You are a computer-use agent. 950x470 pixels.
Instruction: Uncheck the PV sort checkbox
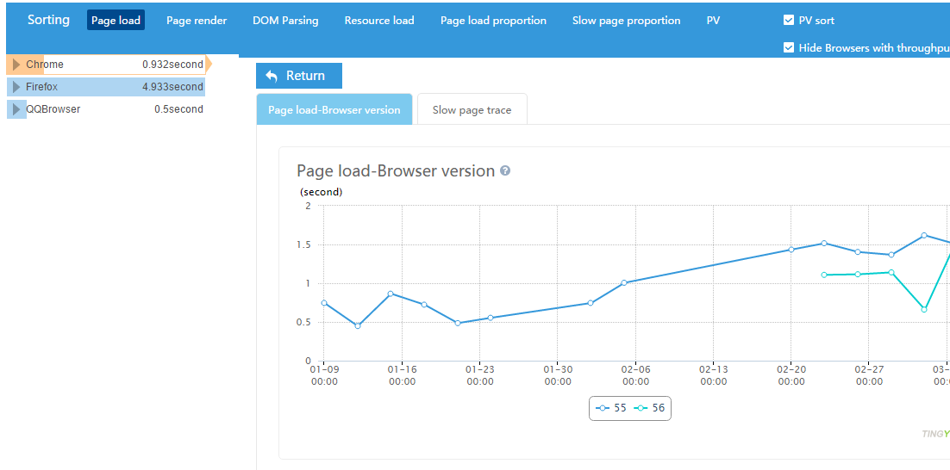point(788,21)
